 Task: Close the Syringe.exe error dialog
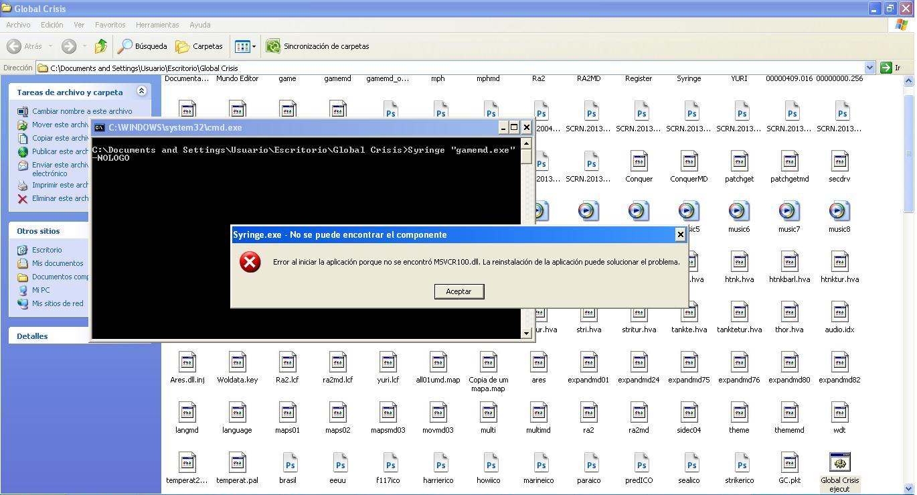(x=680, y=234)
